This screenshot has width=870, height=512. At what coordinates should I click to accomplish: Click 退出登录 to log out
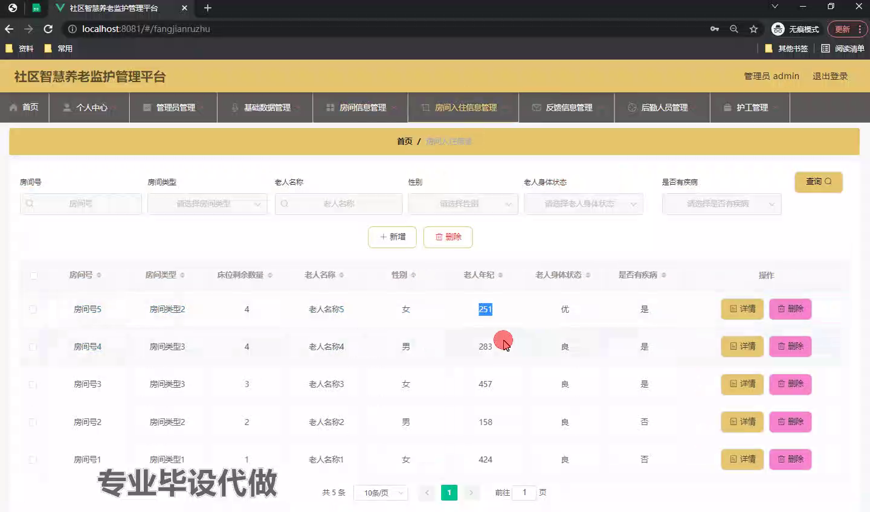point(830,76)
